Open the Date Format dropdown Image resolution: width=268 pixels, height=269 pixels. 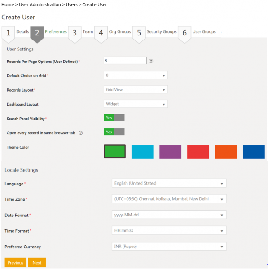coord(169,215)
